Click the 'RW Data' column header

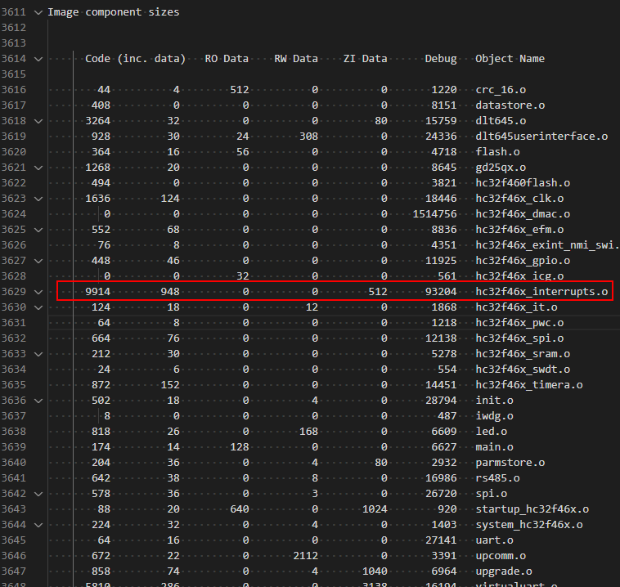click(x=296, y=59)
